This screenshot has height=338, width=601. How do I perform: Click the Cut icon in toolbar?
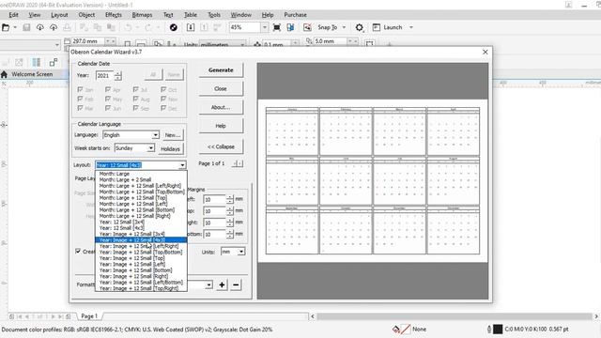(84, 27)
